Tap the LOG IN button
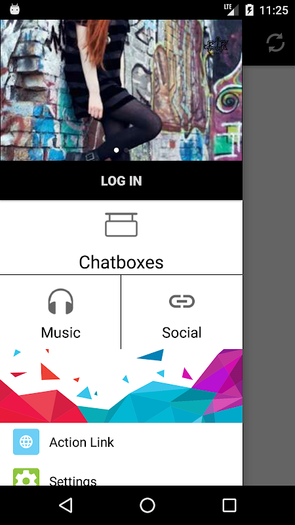Viewport: 295px width, 525px height. pos(121,181)
